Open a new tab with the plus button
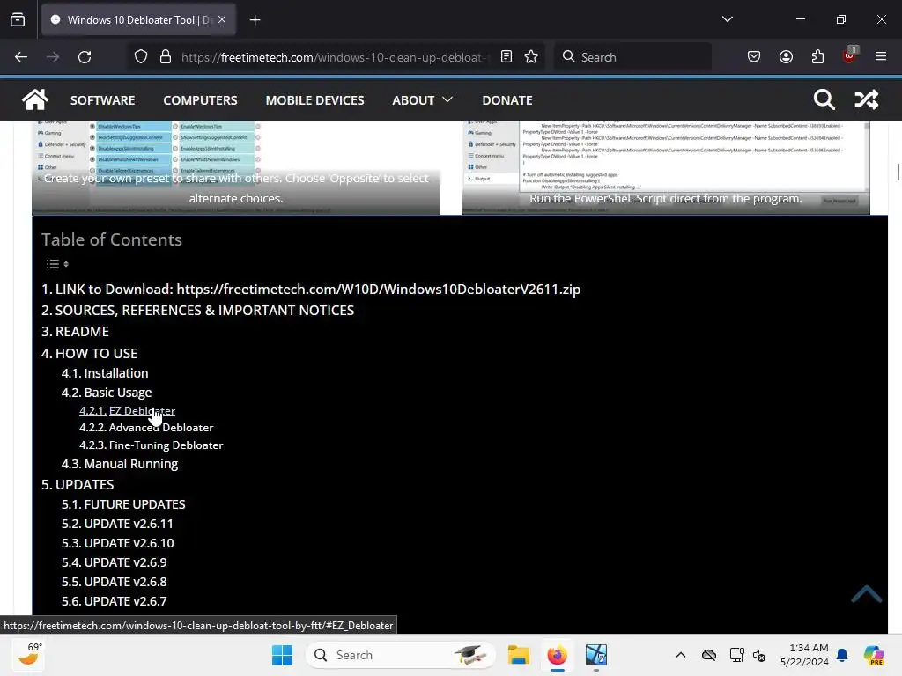Image resolution: width=902 pixels, height=676 pixels. coord(255,20)
